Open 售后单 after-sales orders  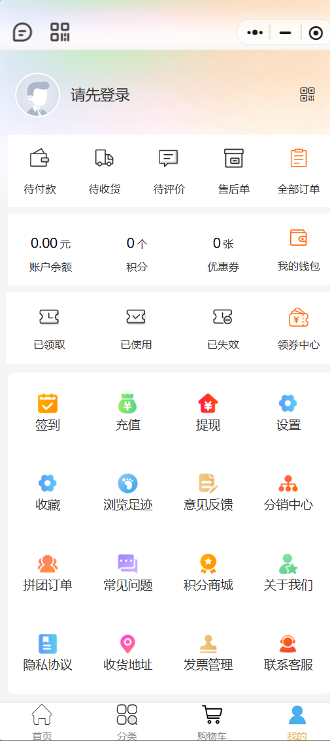[x=233, y=172]
